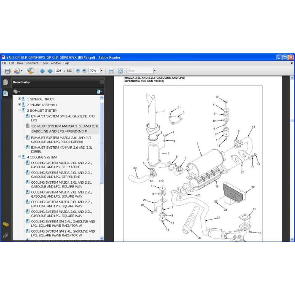
Task: Click the Print toolbar icon
Action: [8, 71]
